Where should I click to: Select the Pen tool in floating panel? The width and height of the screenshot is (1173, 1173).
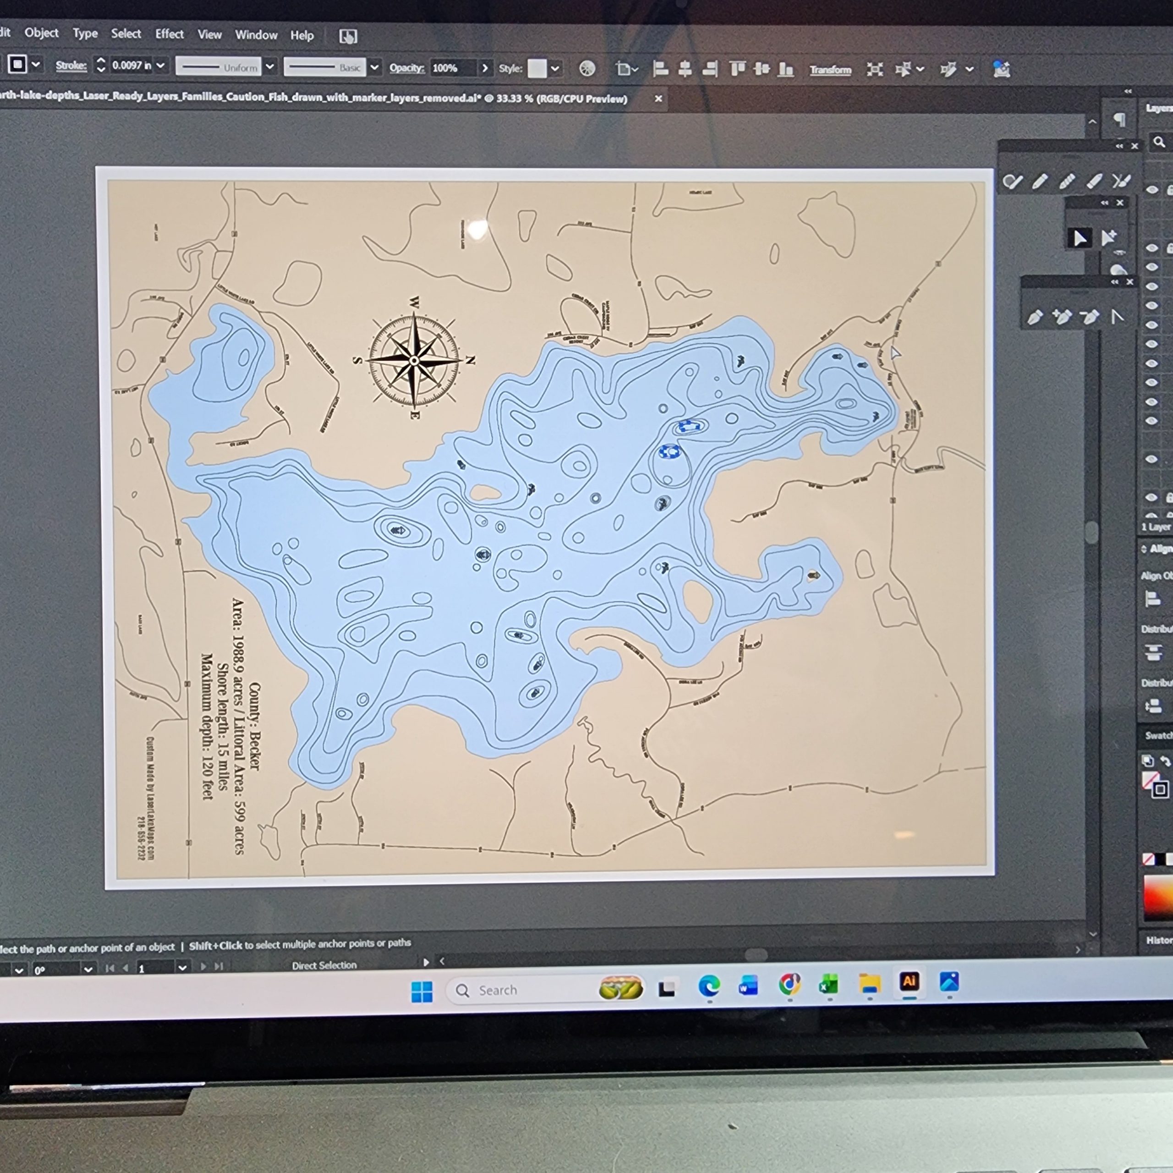1035,317
